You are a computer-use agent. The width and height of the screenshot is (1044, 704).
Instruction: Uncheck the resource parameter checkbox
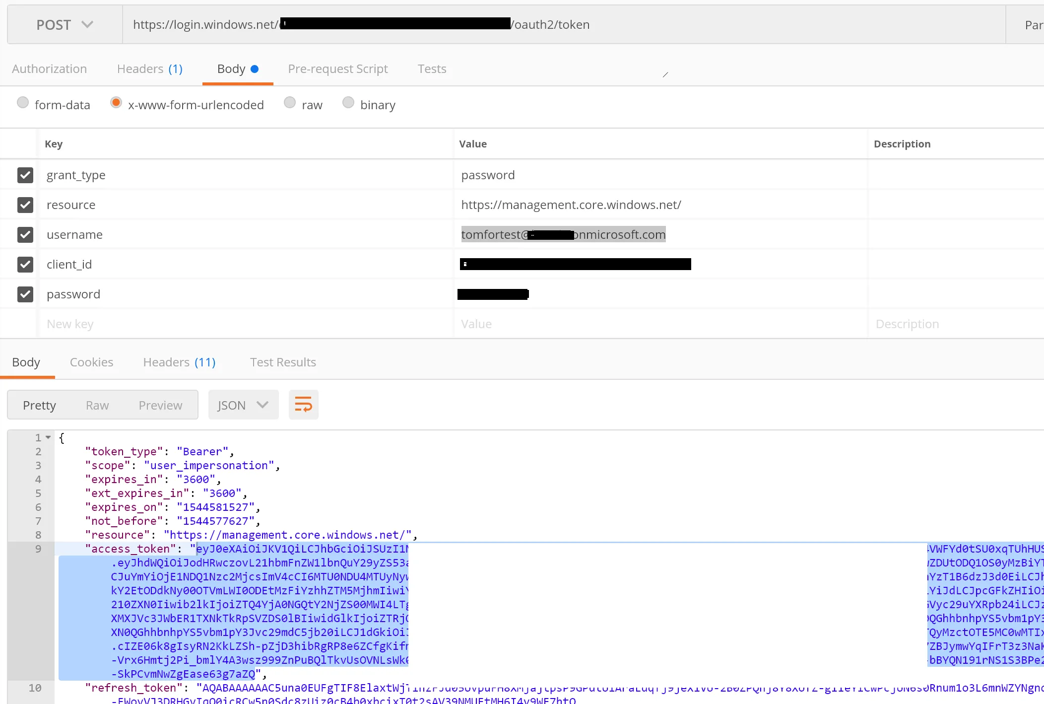click(25, 205)
